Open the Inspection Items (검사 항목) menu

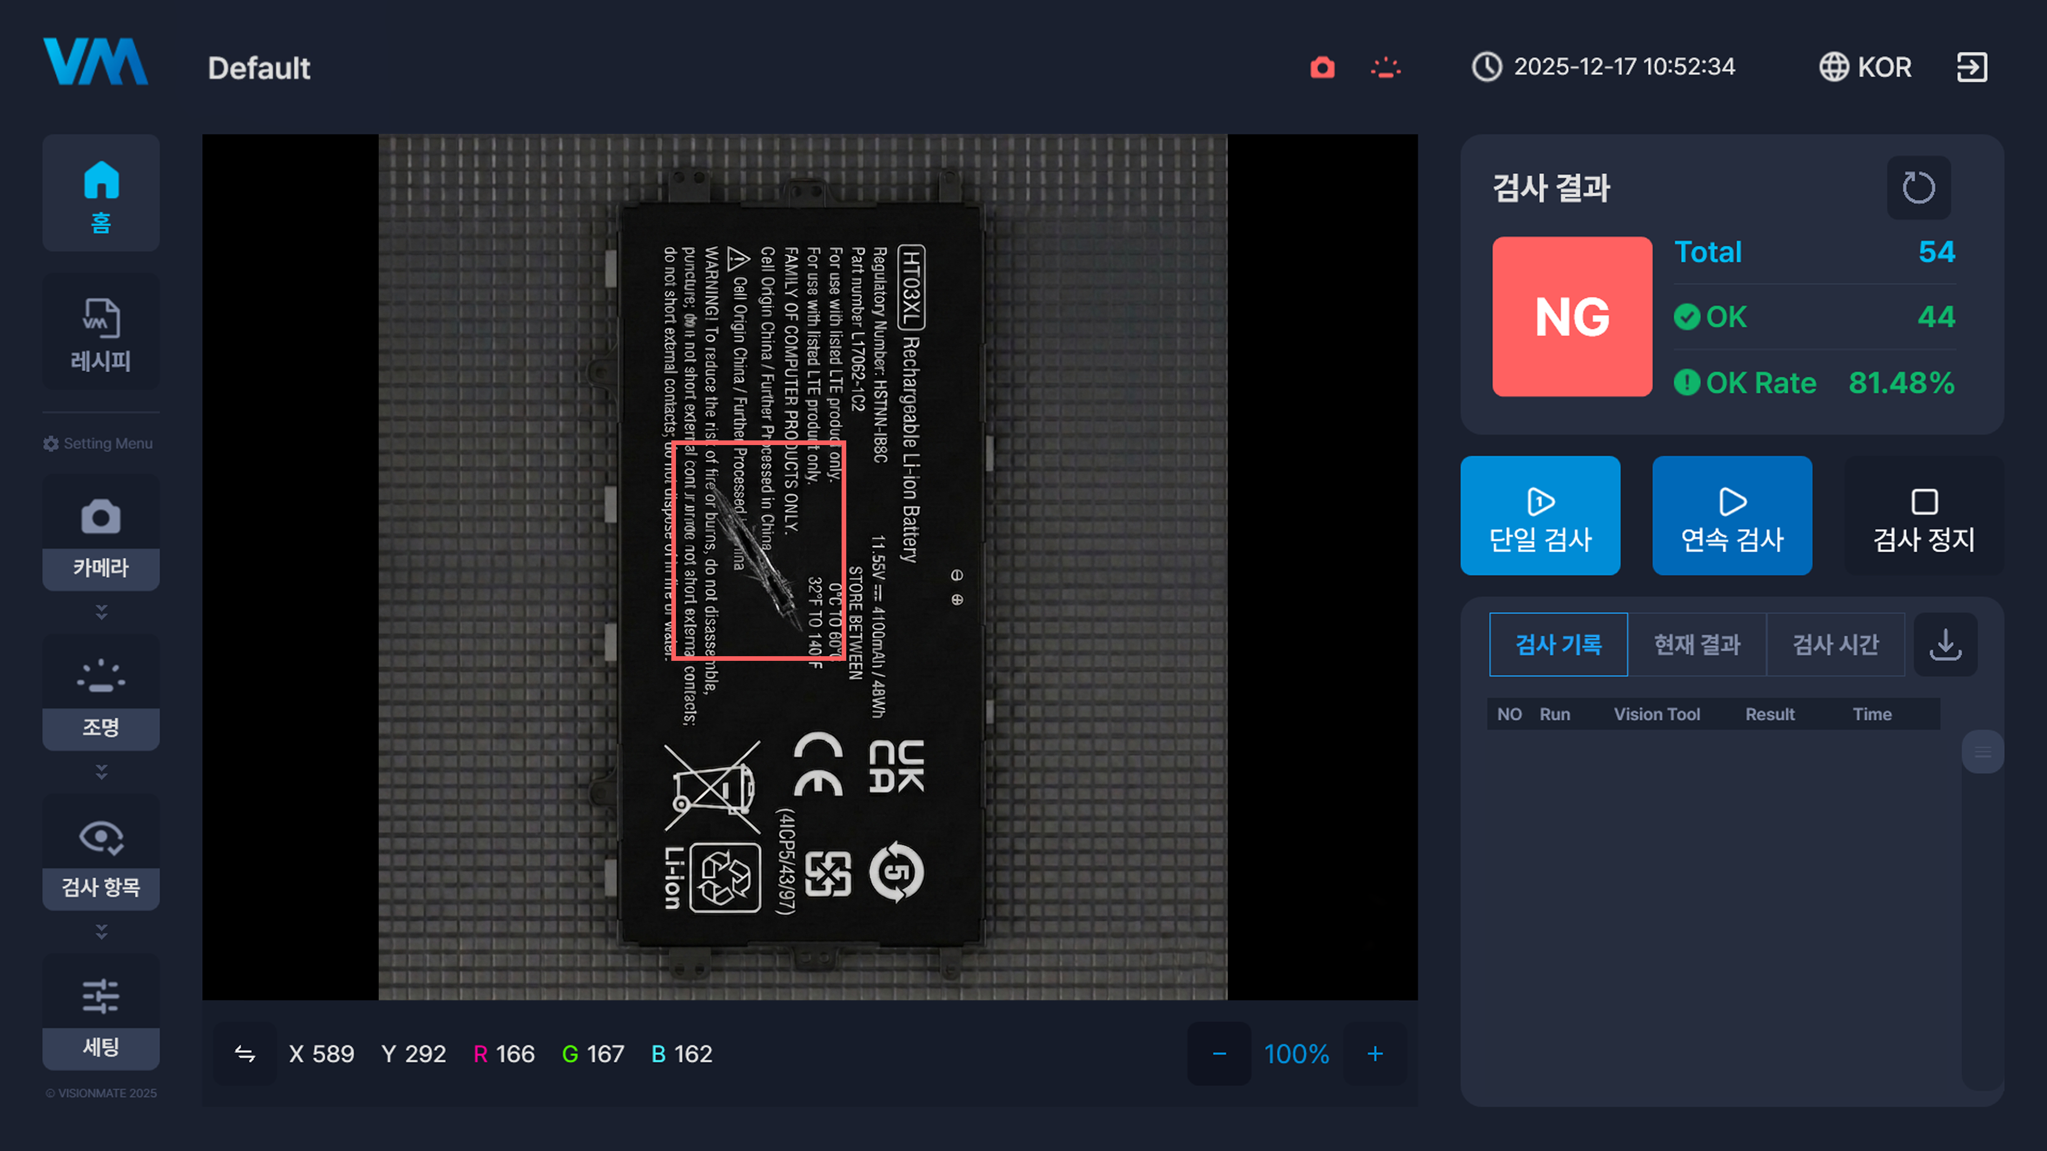coord(101,852)
